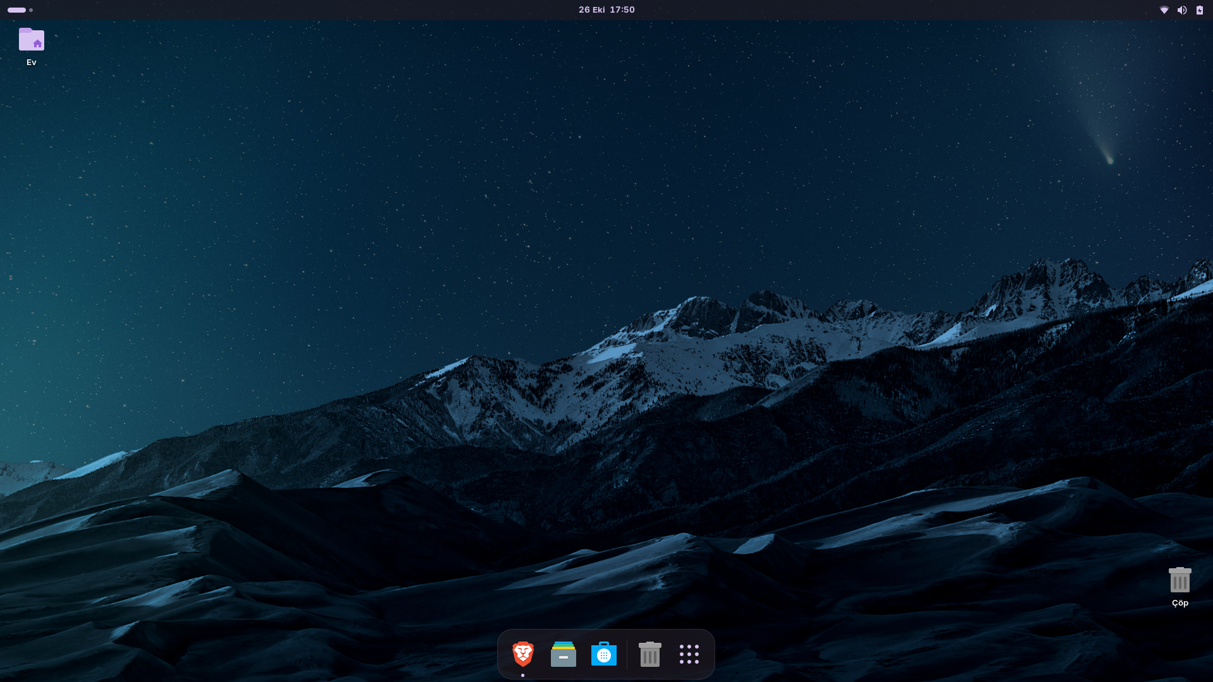The width and height of the screenshot is (1213, 682).
Task: Open the clock and calendar menu
Action: click(x=606, y=9)
